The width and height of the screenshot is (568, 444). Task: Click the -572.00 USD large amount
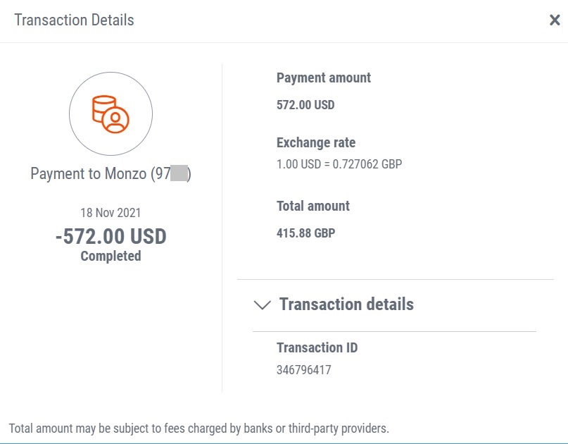[x=111, y=237]
